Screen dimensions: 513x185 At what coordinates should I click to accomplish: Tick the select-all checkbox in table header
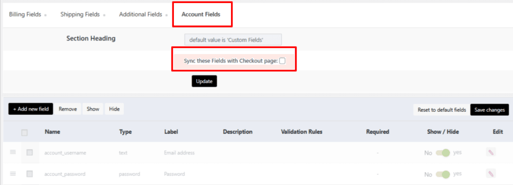coord(25,133)
